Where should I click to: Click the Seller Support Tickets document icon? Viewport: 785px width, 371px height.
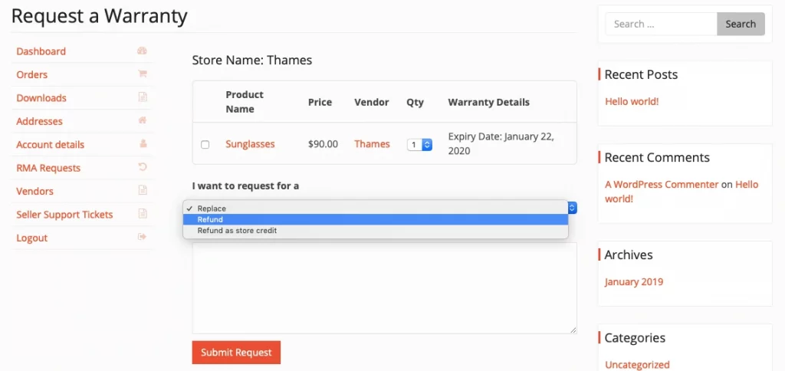(x=143, y=214)
